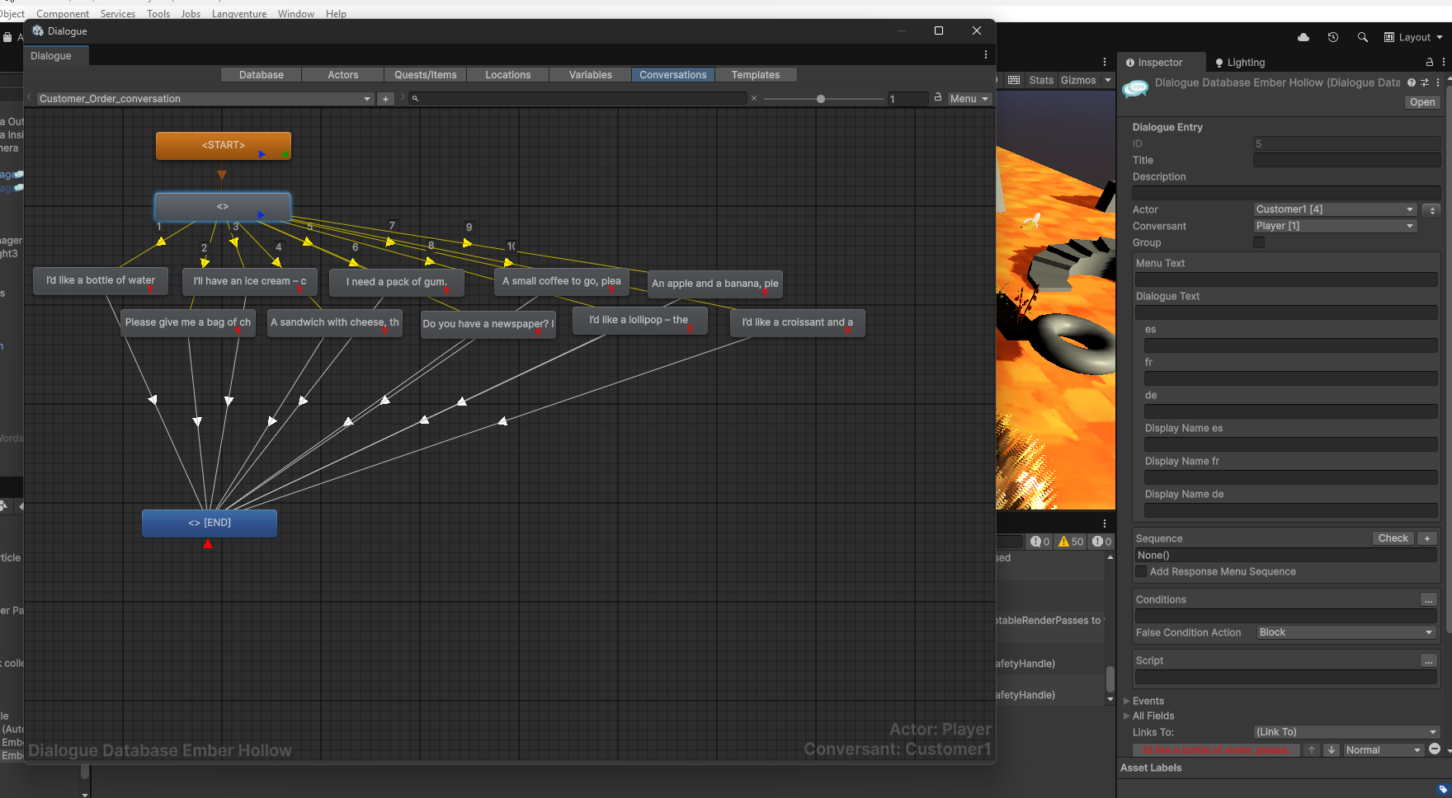
Task: Click the lock icon beside zoom value
Action: [938, 97]
